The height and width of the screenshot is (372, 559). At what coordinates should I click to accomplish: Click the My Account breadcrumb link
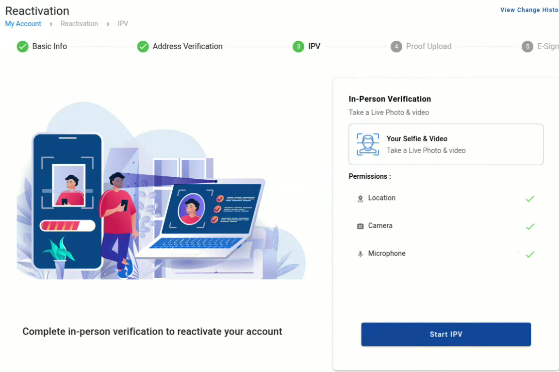point(23,24)
